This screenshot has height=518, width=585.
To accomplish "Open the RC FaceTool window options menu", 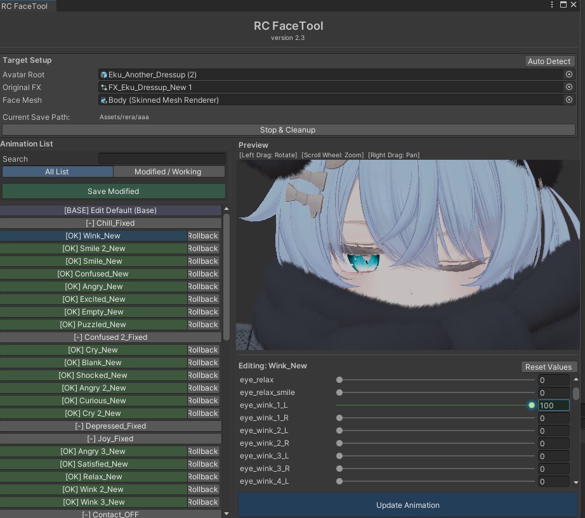I will [x=551, y=4].
